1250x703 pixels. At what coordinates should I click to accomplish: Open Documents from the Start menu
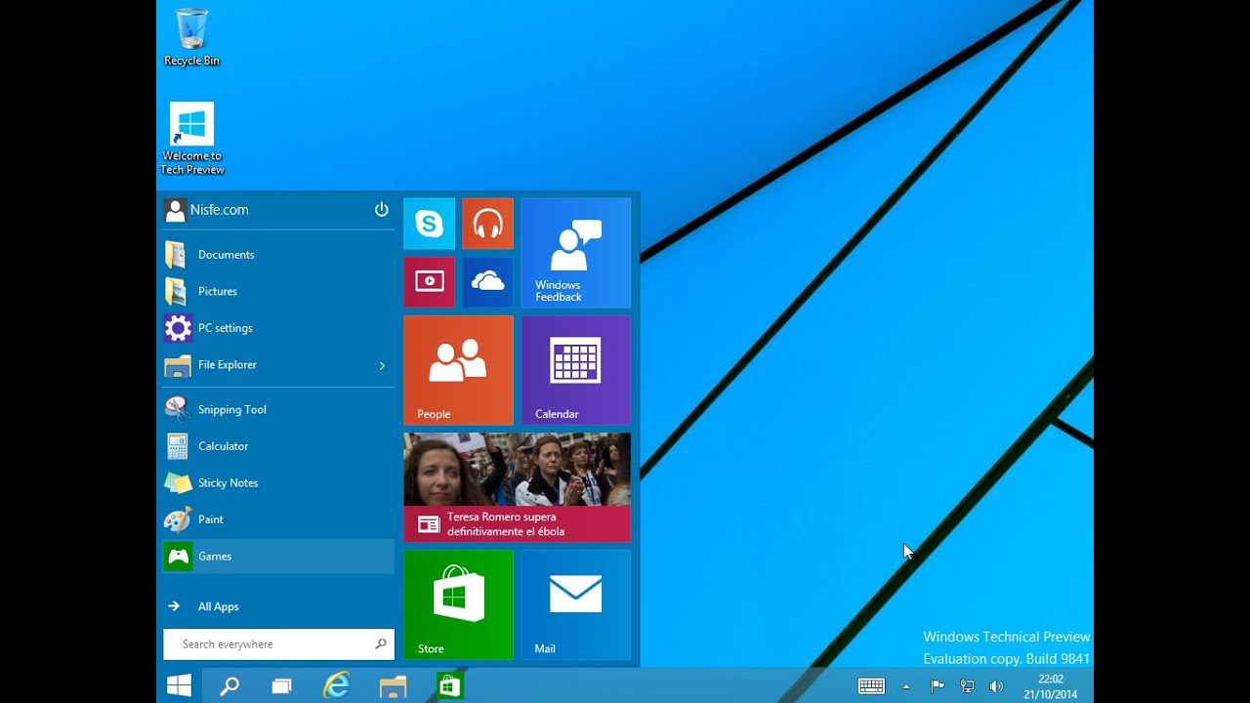pyautogui.click(x=278, y=255)
